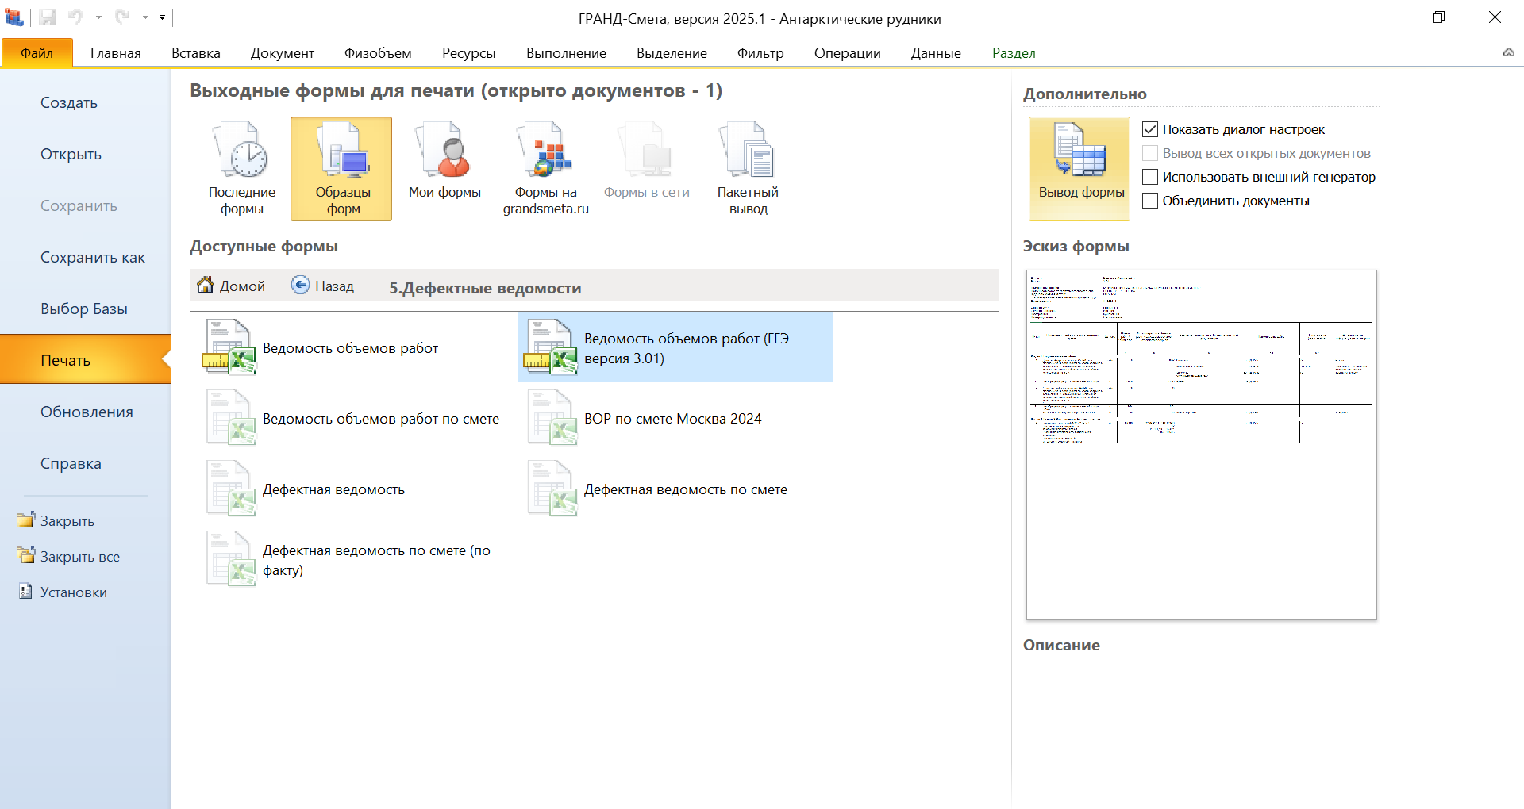Viewport: 1524px width, 809px height.
Task: Select Ведомость объемов работ (ГГЭ версия 3.01) icon
Action: [551, 347]
